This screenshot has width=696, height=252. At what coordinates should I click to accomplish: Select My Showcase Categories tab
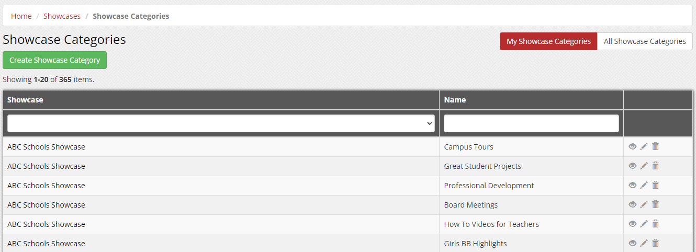click(x=548, y=41)
